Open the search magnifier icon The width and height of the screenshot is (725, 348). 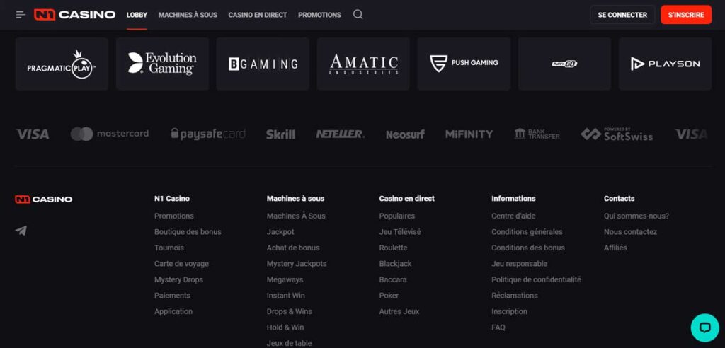coord(358,15)
